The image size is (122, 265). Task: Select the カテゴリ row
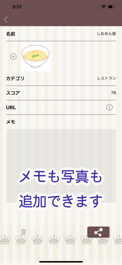(x=61, y=79)
